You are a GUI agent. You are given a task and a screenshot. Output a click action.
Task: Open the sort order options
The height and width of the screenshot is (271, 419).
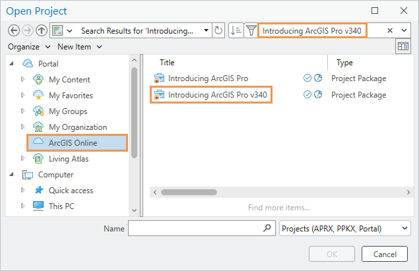pos(236,30)
